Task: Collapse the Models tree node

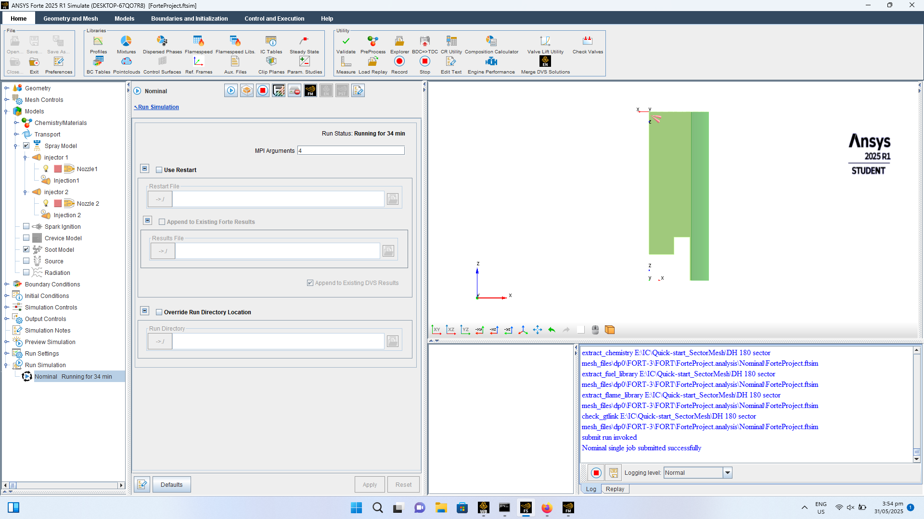Action: click(x=6, y=111)
